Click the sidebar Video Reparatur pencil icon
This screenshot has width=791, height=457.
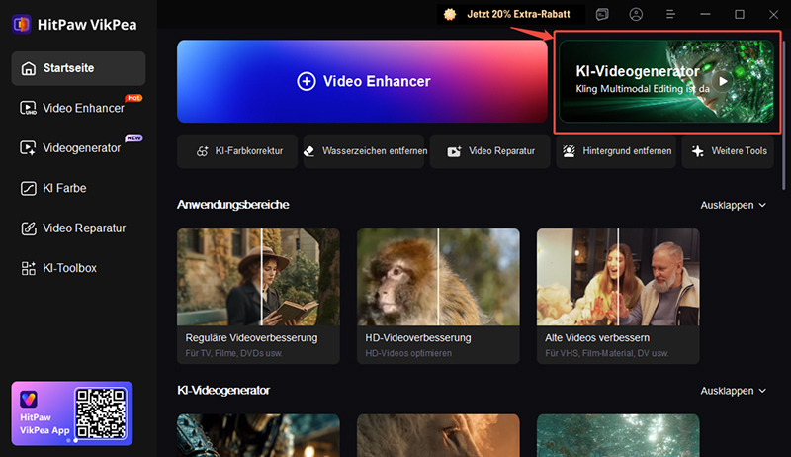click(x=29, y=228)
